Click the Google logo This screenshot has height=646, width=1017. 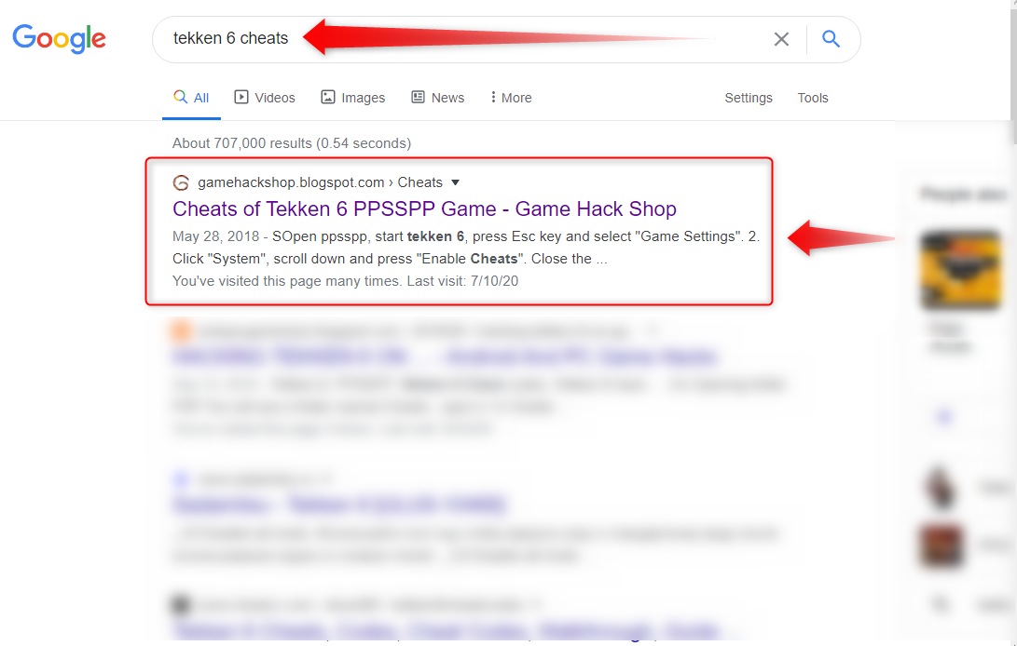tap(59, 39)
